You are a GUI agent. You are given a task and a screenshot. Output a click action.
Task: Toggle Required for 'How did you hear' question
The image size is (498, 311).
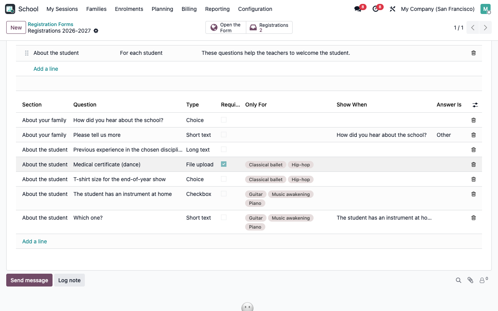[x=224, y=120]
